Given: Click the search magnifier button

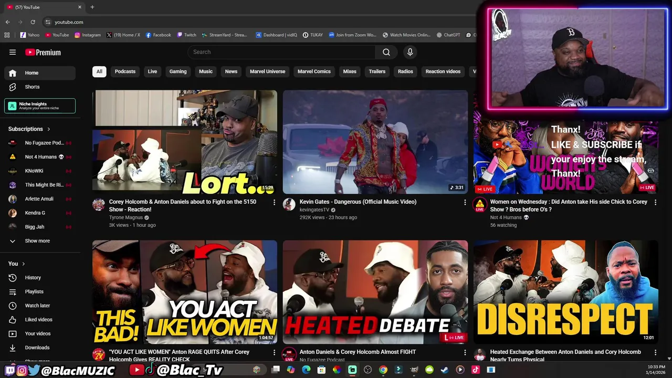Looking at the screenshot, I should 386,52.
